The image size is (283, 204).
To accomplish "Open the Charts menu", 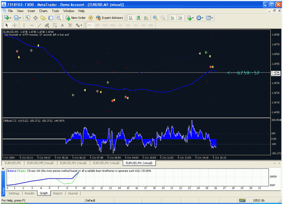I will [x=43, y=11].
